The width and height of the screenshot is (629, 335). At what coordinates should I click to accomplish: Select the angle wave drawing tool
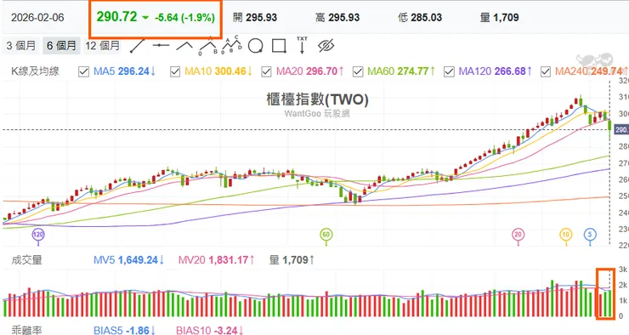pos(184,45)
